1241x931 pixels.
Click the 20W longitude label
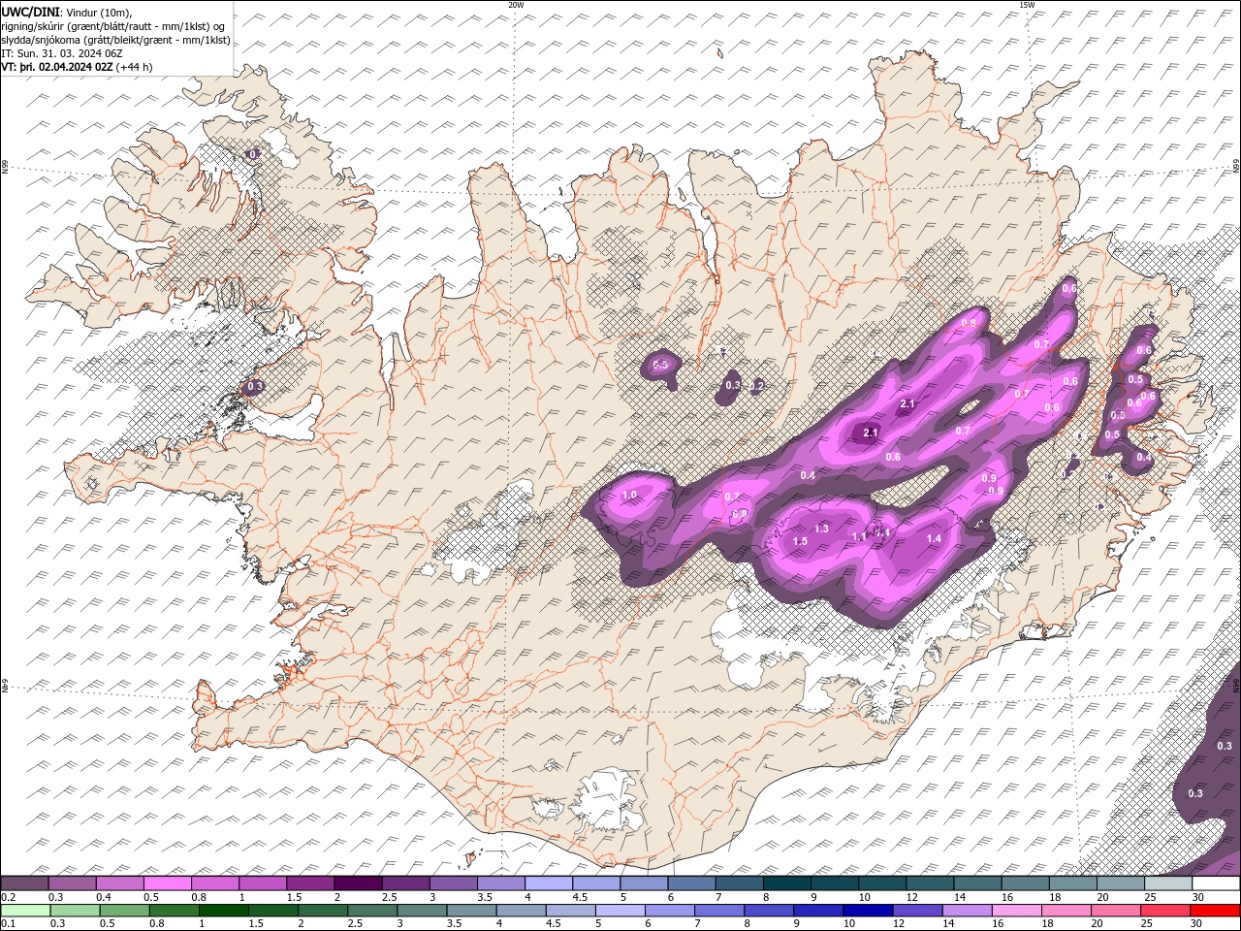click(x=516, y=5)
